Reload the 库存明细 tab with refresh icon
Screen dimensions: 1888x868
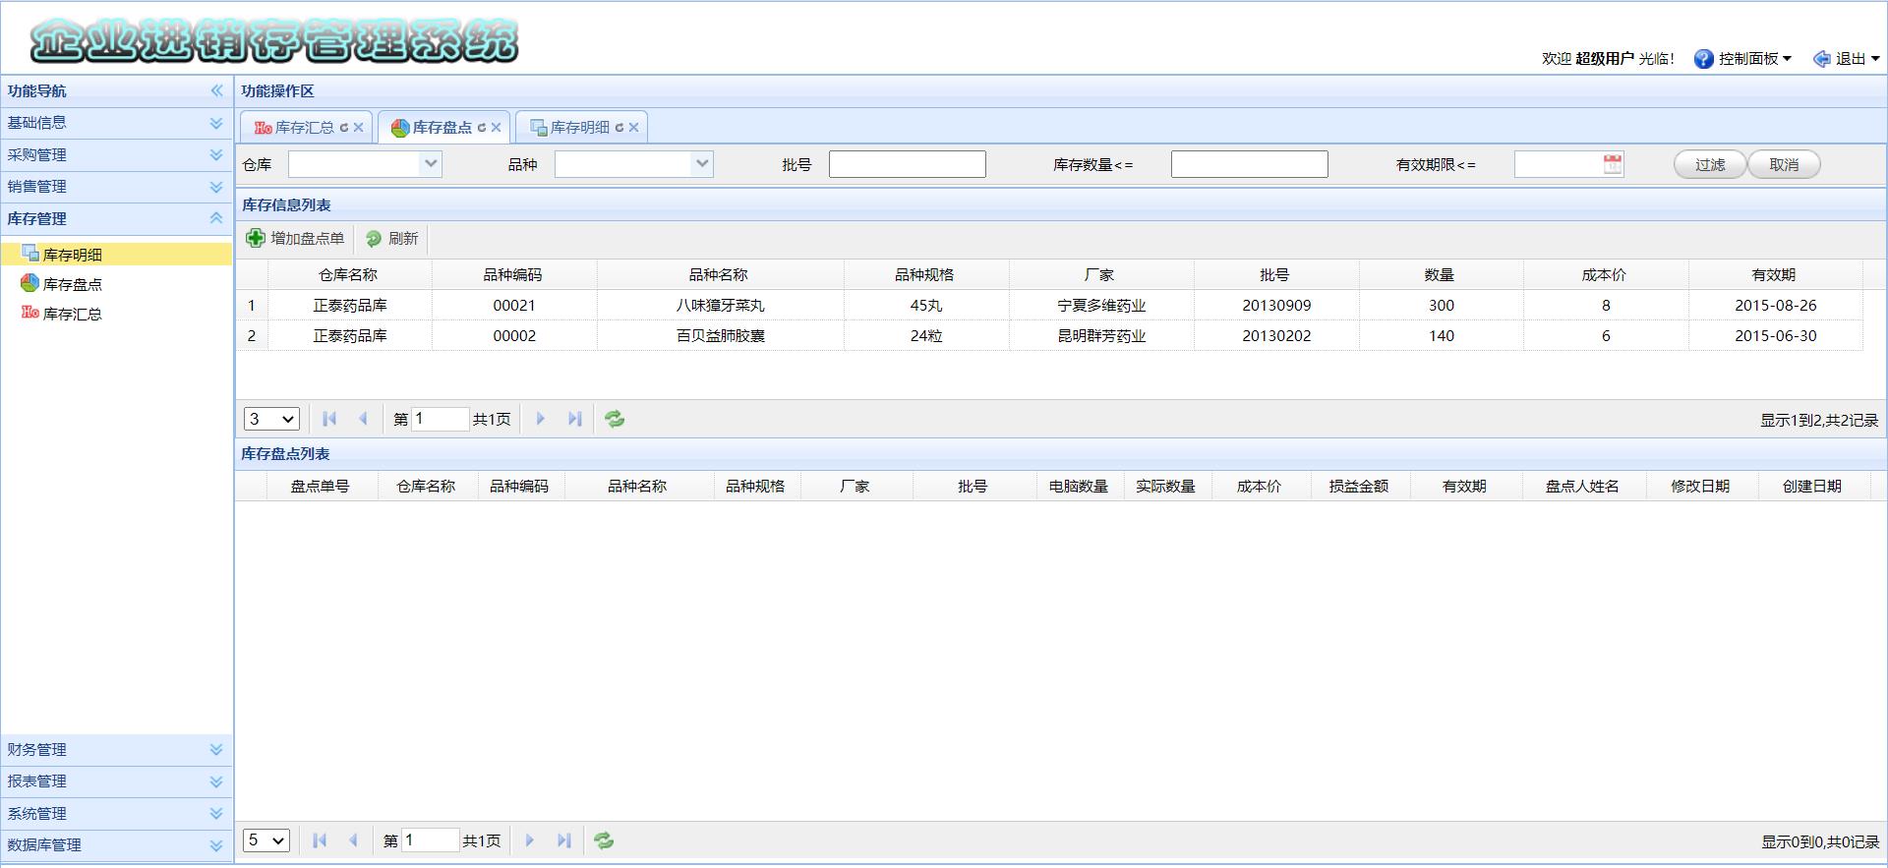click(619, 128)
